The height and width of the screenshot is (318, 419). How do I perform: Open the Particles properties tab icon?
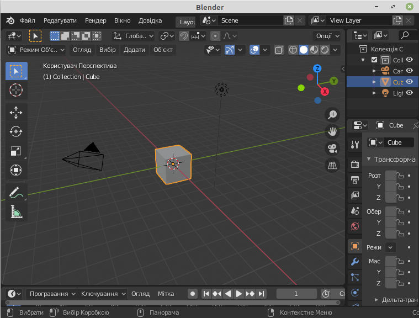(x=355, y=277)
